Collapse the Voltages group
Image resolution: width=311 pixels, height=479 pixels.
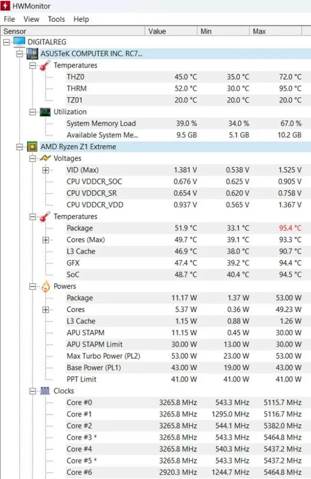click(x=32, y=159)
